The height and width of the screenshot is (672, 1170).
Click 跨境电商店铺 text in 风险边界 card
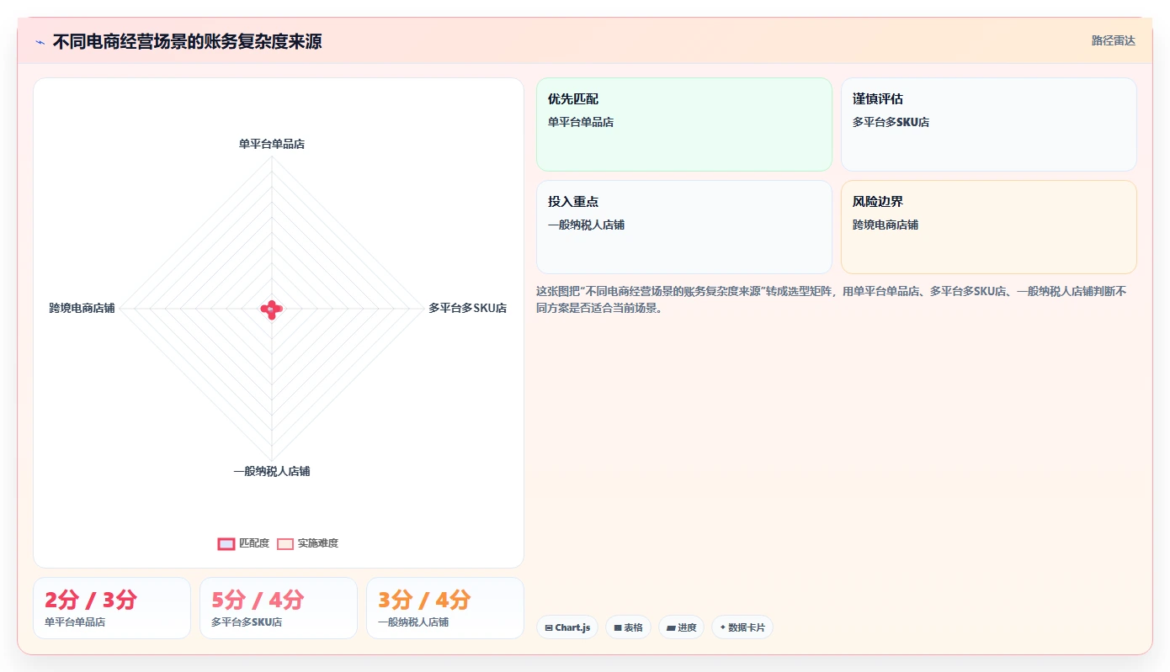(x=885, y=225)
